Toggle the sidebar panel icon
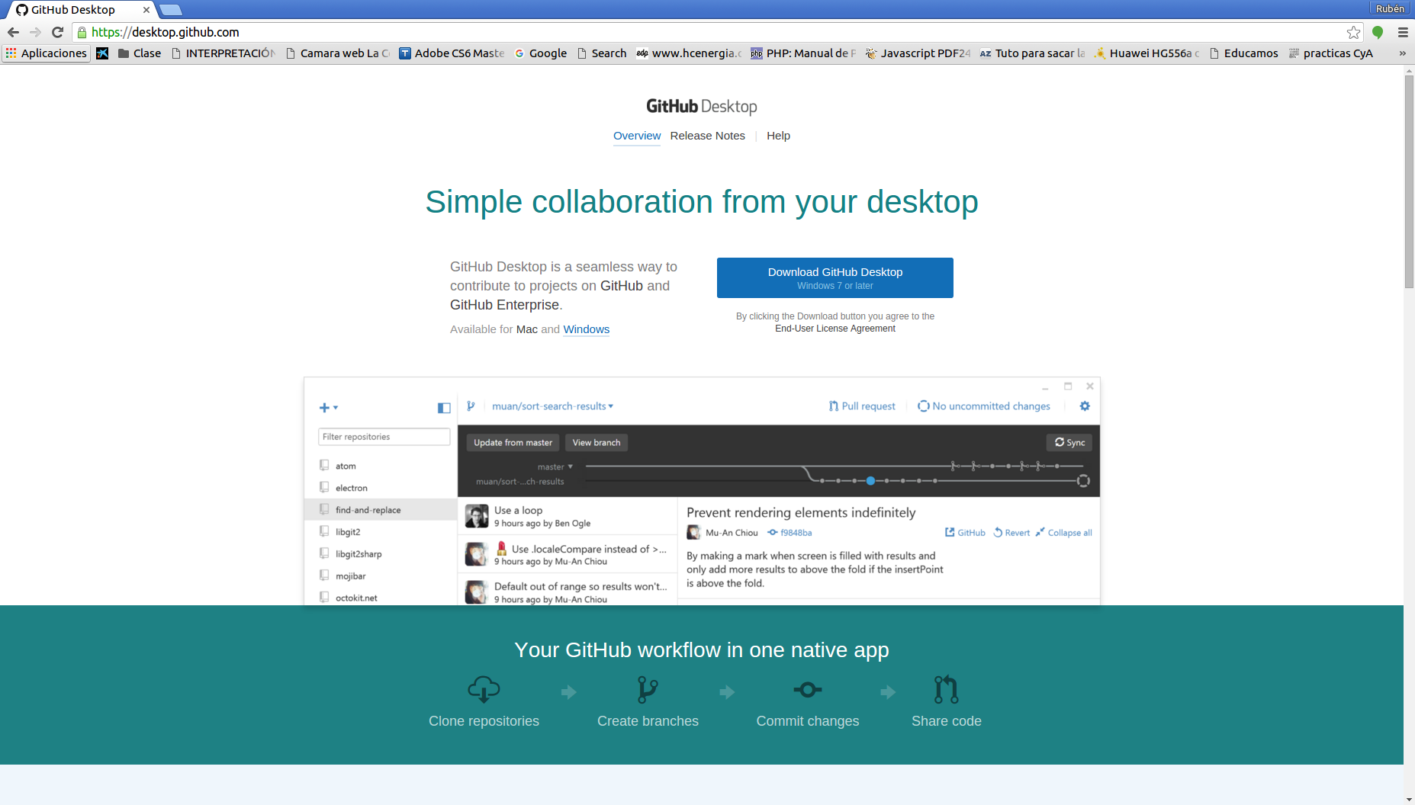Viewport: 1415px width, 805px height. [444, 408]
